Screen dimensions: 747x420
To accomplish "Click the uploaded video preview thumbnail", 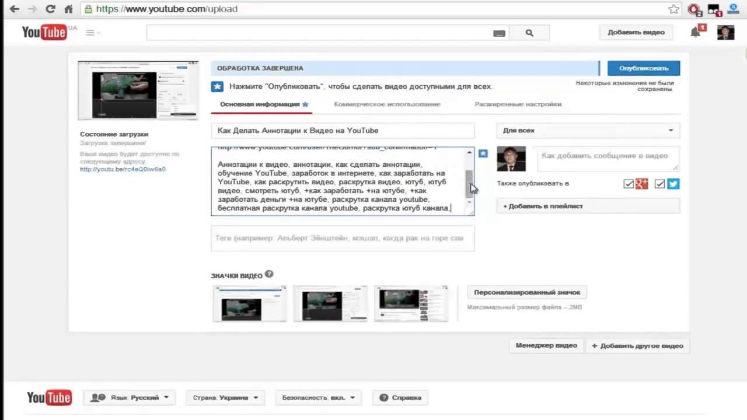I will coord(138,90).
